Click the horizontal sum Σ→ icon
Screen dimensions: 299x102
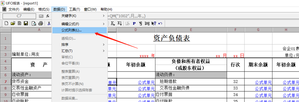pos(113,23)
